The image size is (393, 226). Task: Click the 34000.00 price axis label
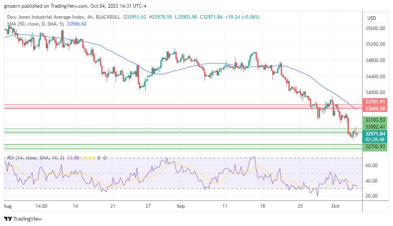(x=375, y=93)
